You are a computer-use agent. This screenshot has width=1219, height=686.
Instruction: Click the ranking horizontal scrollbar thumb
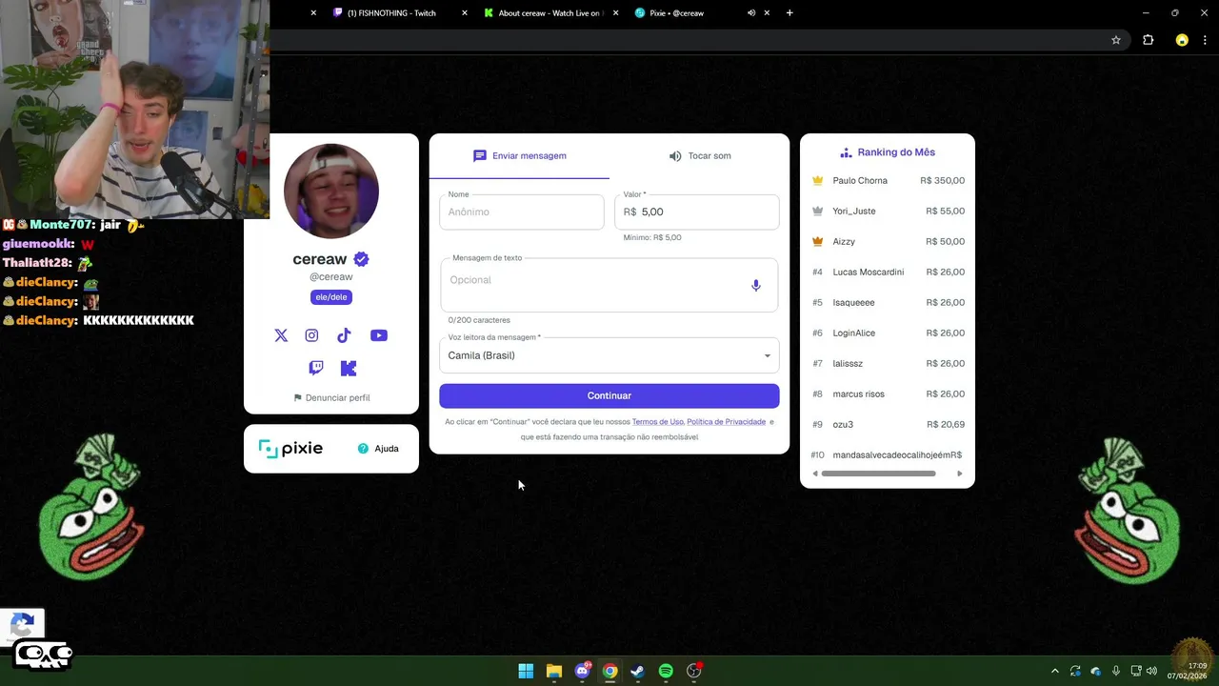click(878, 474)
